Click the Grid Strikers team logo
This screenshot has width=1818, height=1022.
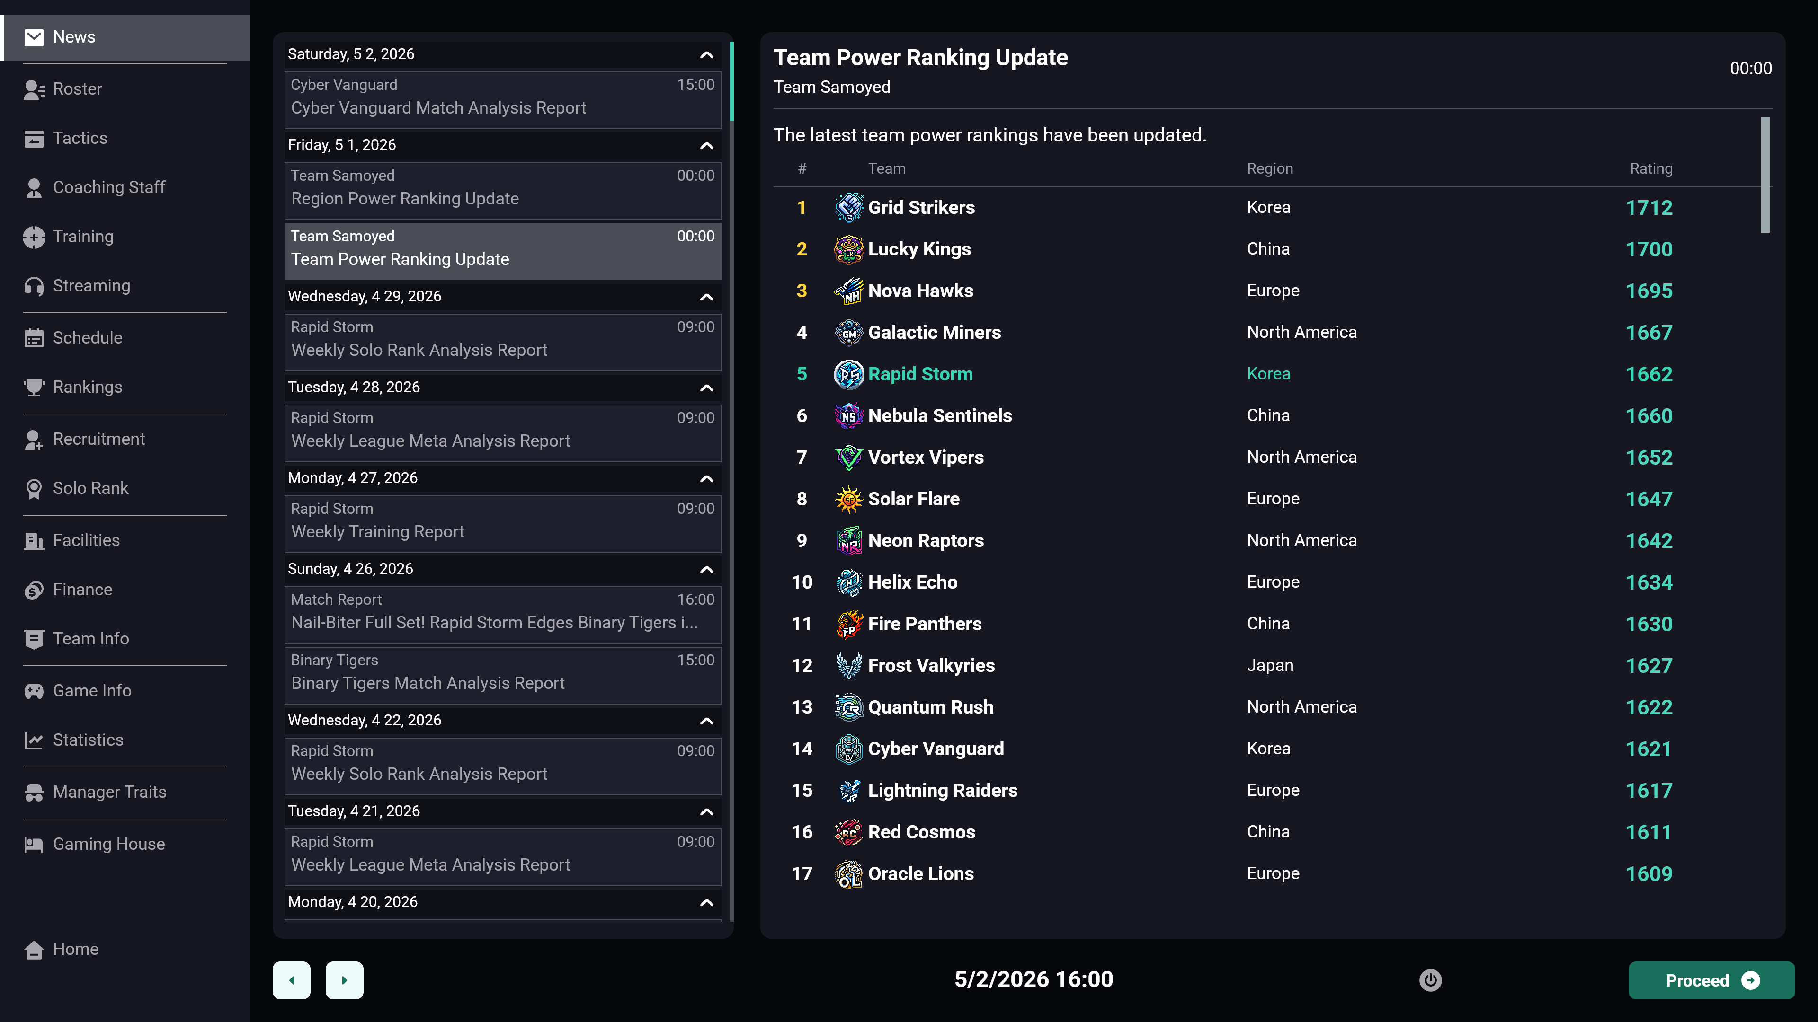pos(848,207)
